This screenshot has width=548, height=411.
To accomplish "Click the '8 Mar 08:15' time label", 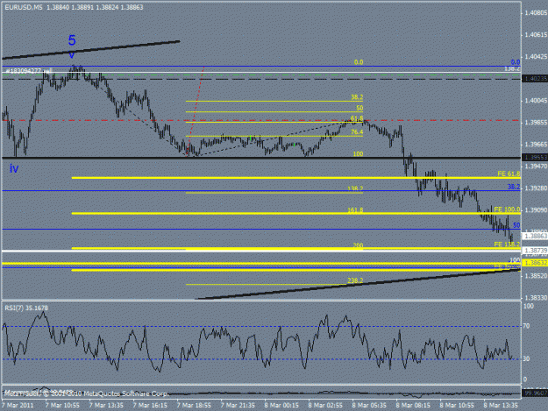I will pyautogui.click(x=413, y=406).
